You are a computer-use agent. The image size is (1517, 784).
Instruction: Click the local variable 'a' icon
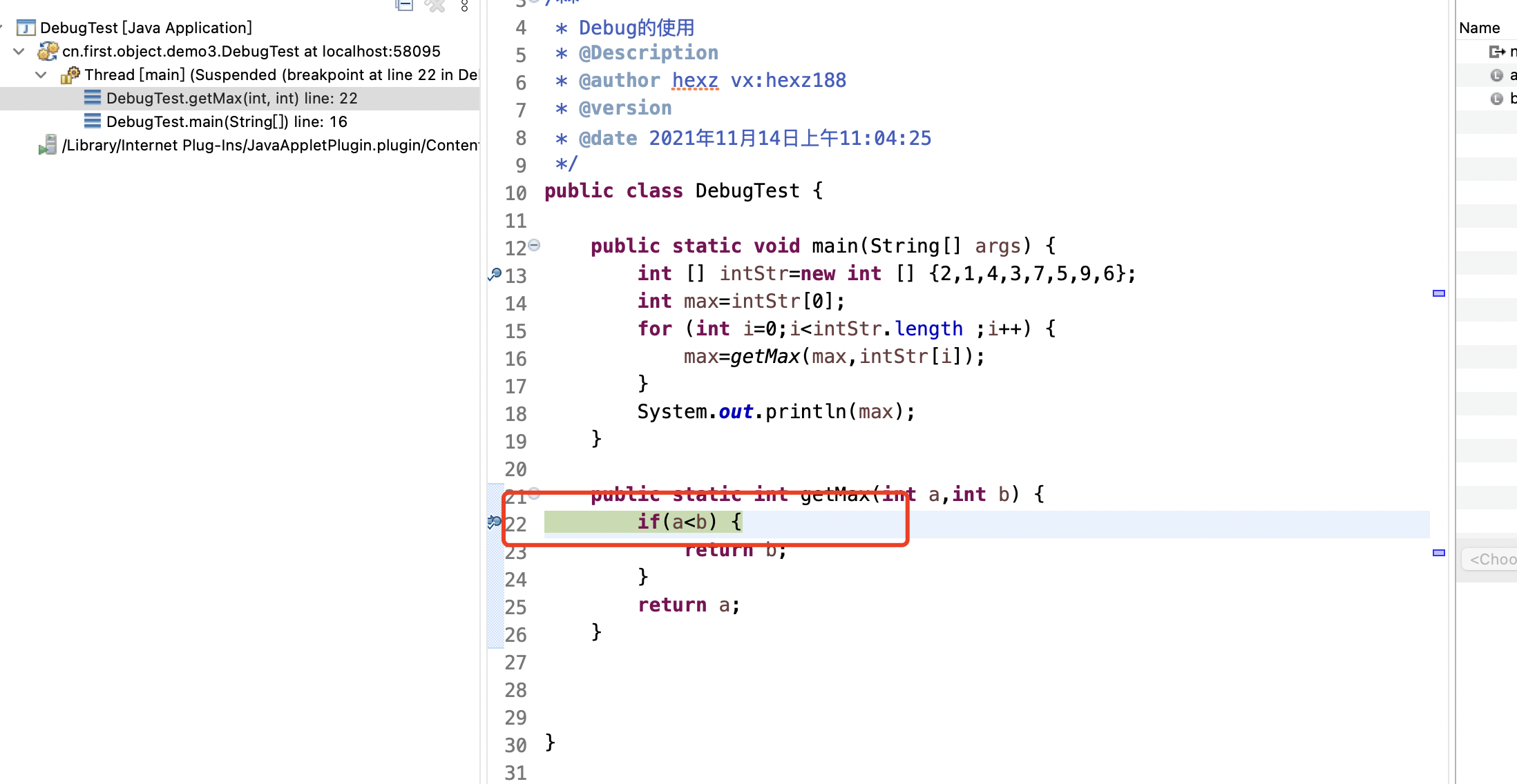(x=1496, y=75)
